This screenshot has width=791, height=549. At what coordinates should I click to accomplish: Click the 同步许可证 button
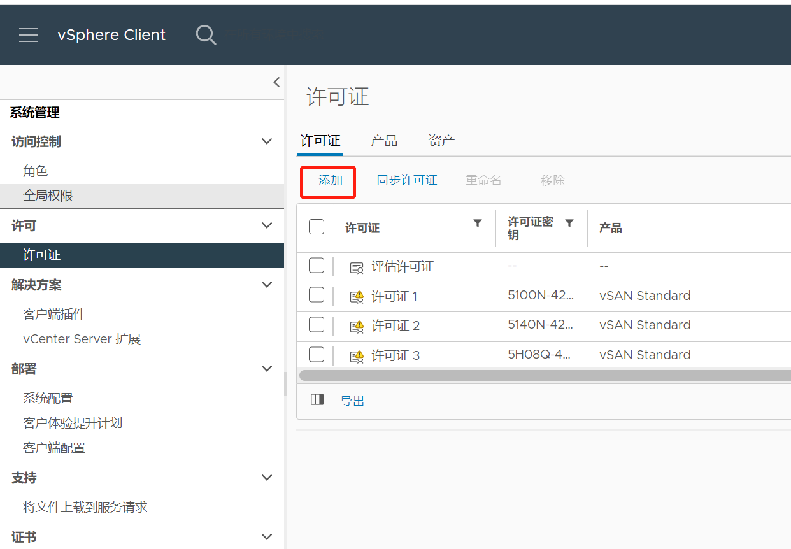407,181
